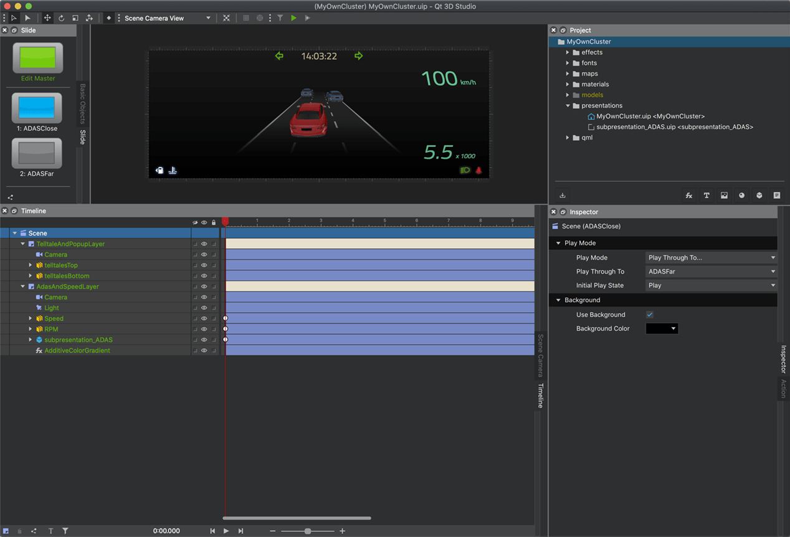This screenshot has height=537, width=790.
Task: Open the Play Through To dropdown
Action: click(x=710, y=271)
